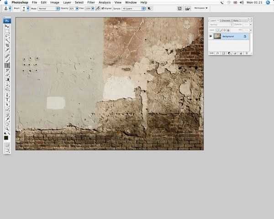
Task: Open the Analysis menu
Action: tap(105, 2)
